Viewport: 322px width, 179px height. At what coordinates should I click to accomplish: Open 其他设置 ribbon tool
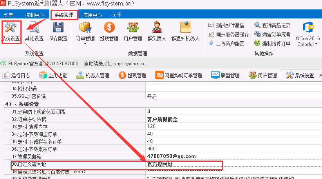pyautogui.click(x=34, y=32)
